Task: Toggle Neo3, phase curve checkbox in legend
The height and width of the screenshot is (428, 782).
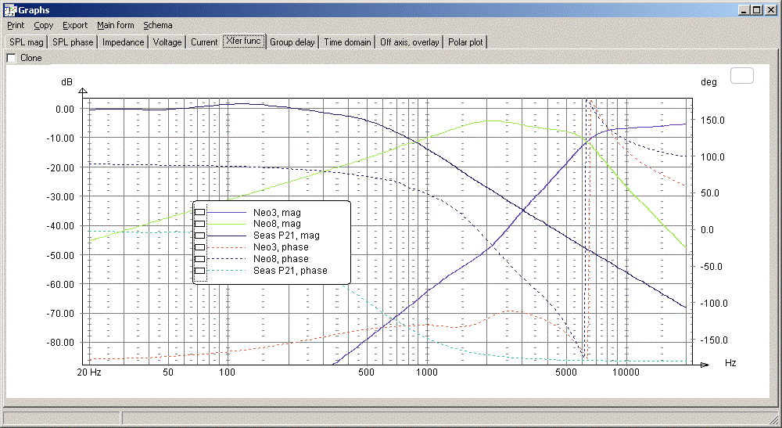Action: point(199,247)
